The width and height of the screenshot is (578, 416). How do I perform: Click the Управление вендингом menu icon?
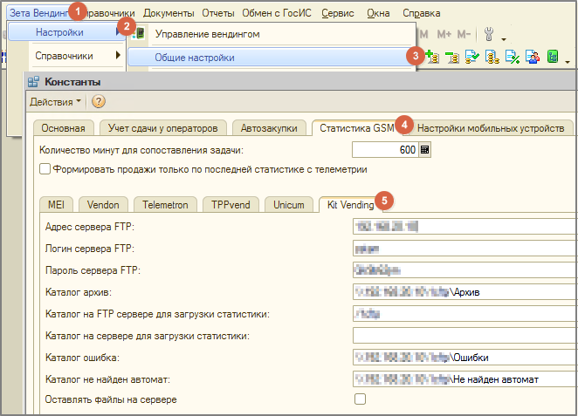140,33
